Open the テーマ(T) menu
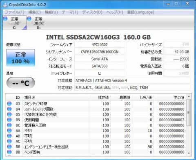The image size is (196, 160). tap(70, 12)
